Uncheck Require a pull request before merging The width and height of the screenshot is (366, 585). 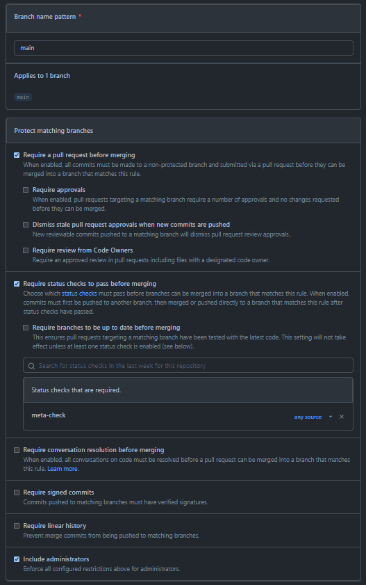17,155
